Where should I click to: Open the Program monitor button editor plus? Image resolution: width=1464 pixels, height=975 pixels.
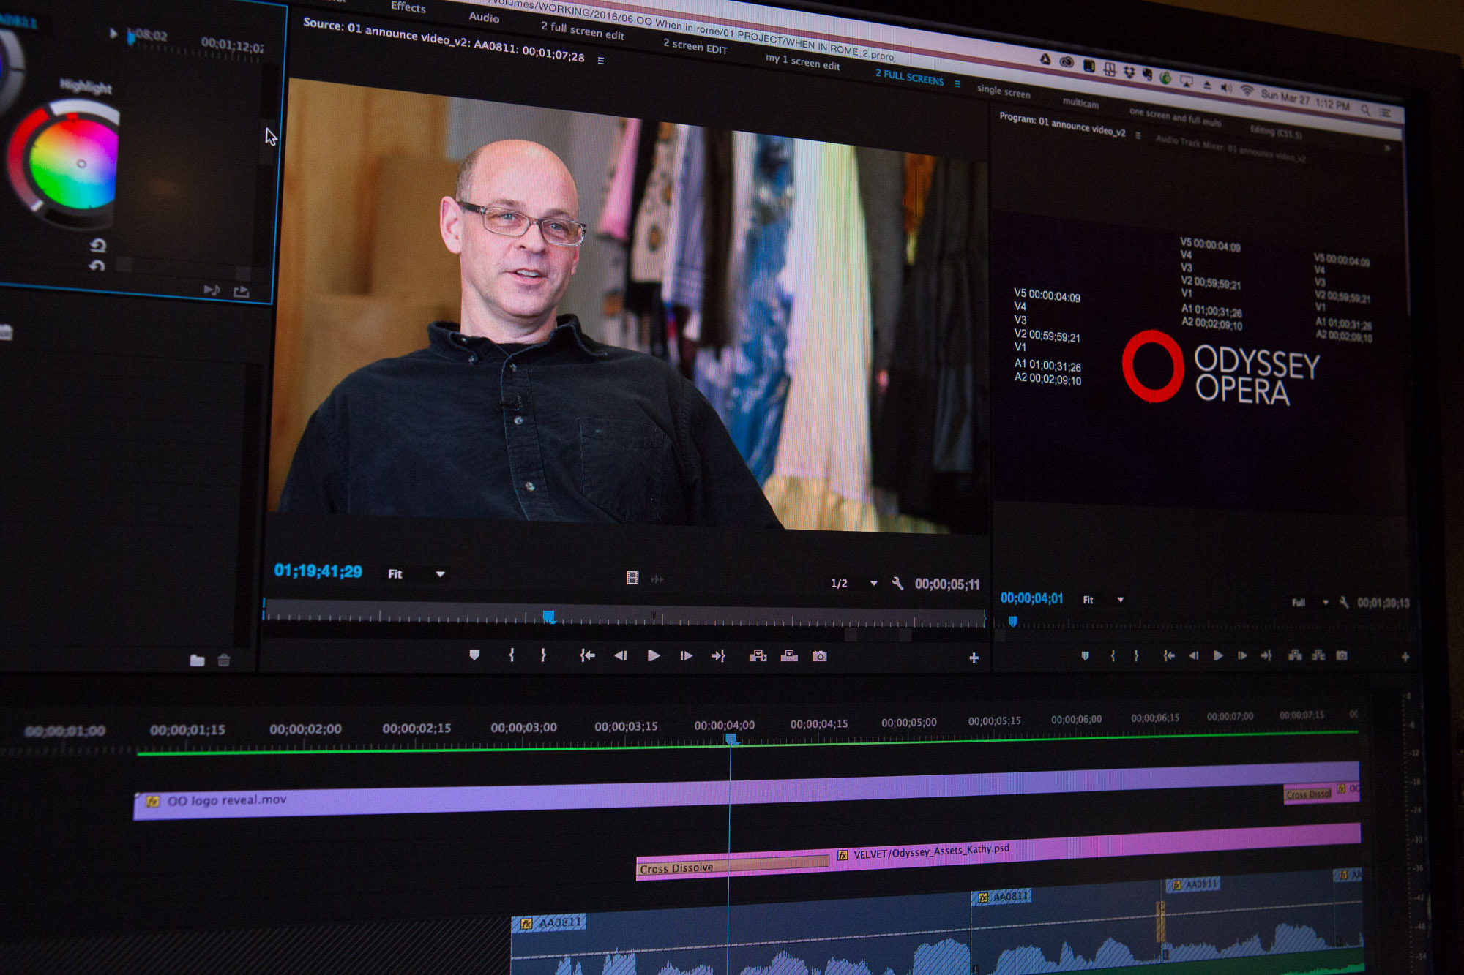click(x=1405, y=657)
